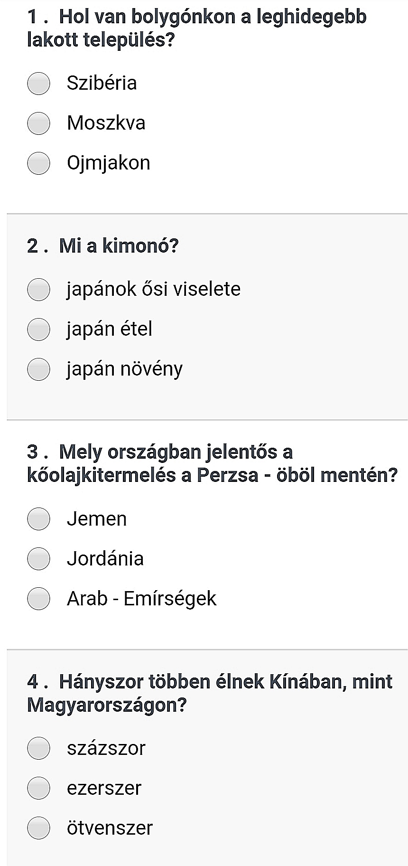Click the ezerszer label text
408x866 pixels.
(104, 788)
